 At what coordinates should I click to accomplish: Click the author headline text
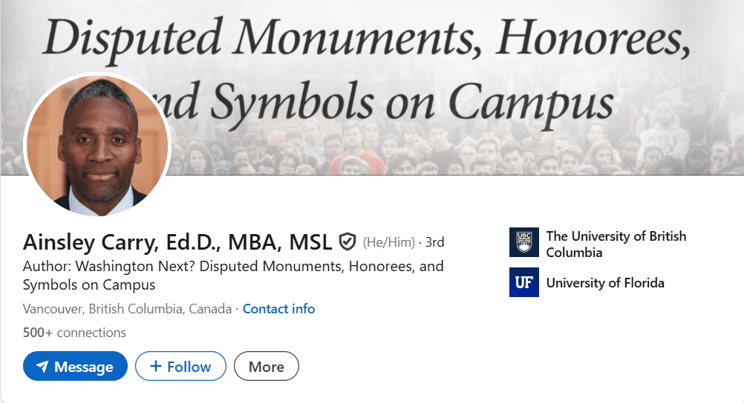[x=233, y=275]
